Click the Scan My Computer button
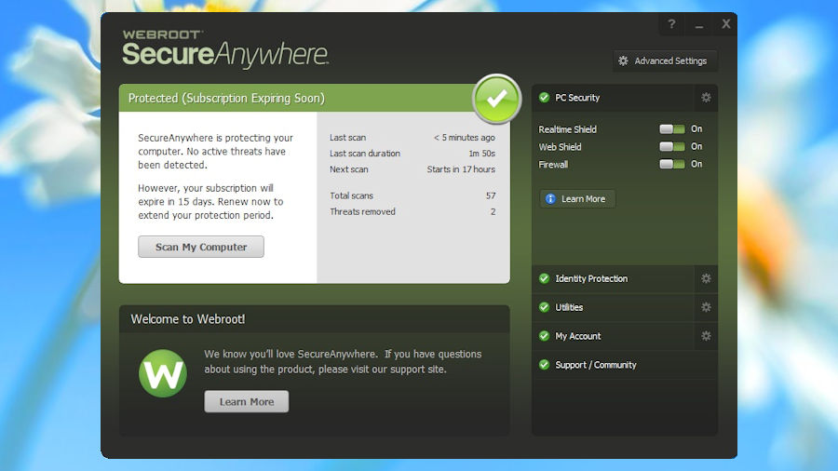The height and width of the screenshot is (471, 838). click(x=201, y=247)
